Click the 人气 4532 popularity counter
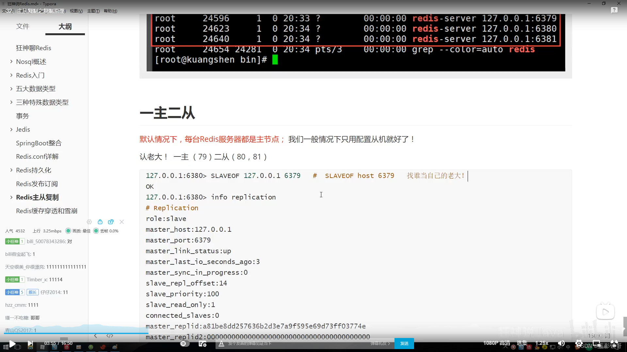This screenshot has height=352, width=627. pyautogui.click(x=15, y=231)
